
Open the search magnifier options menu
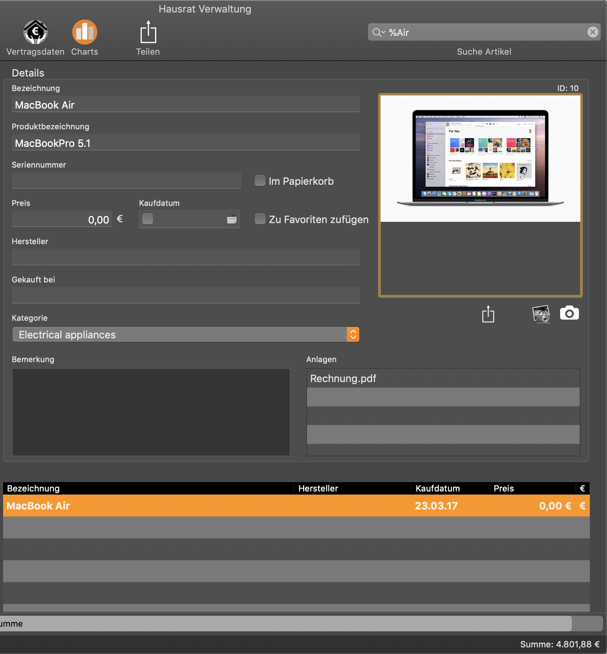pos(378,32)
